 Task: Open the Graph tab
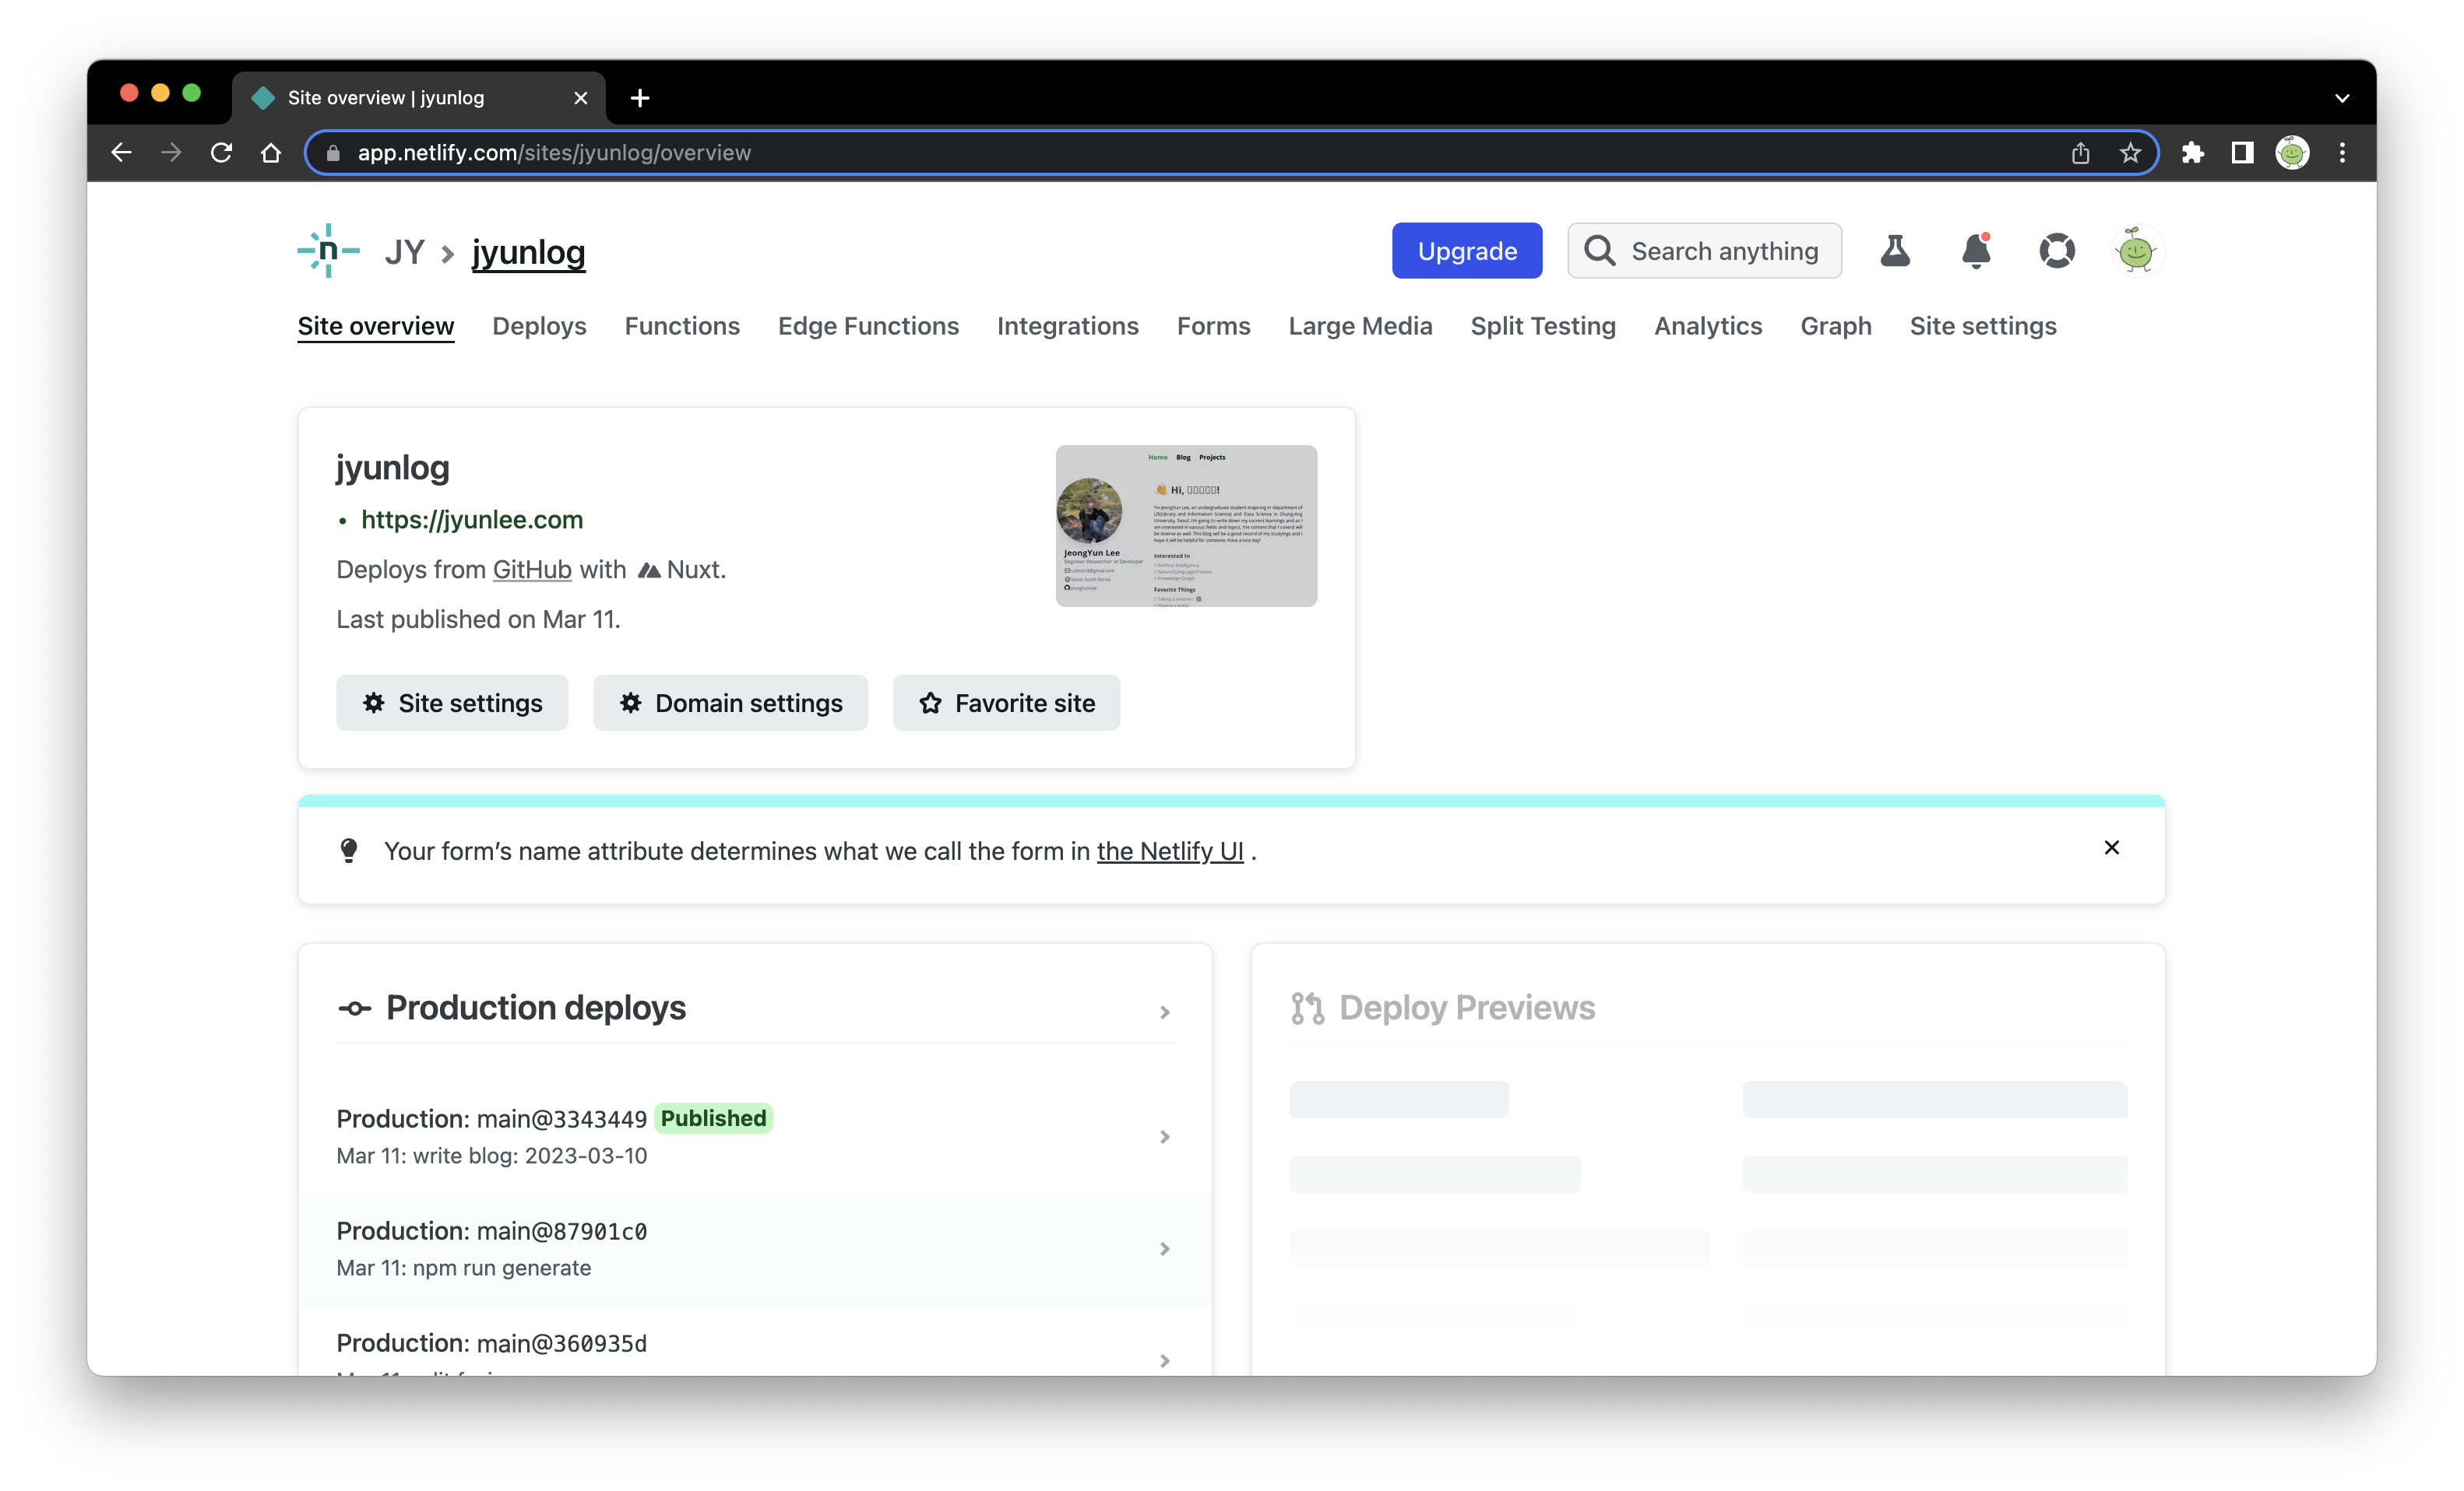pyautogui.click(x=1836, y=326)
